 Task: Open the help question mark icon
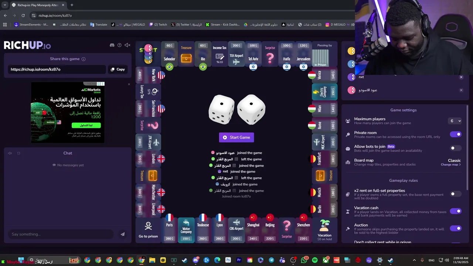119,45
